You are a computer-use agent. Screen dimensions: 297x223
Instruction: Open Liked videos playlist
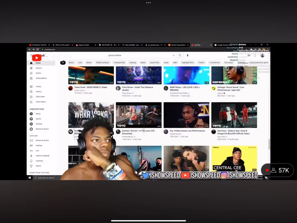coord(41,102)
